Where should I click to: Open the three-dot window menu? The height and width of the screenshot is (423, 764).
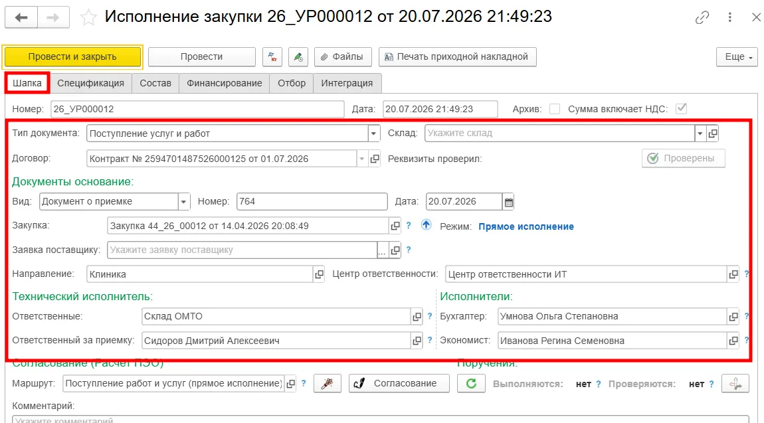click(729, 17)
